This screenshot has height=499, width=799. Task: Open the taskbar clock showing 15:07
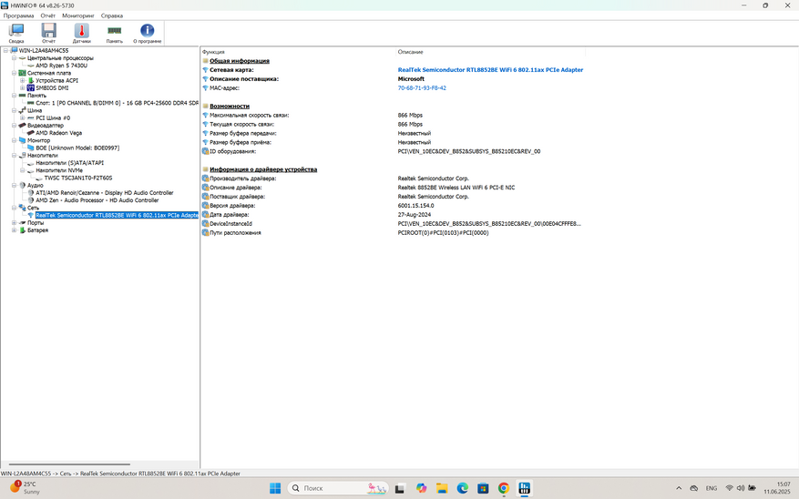coord(777,488)
